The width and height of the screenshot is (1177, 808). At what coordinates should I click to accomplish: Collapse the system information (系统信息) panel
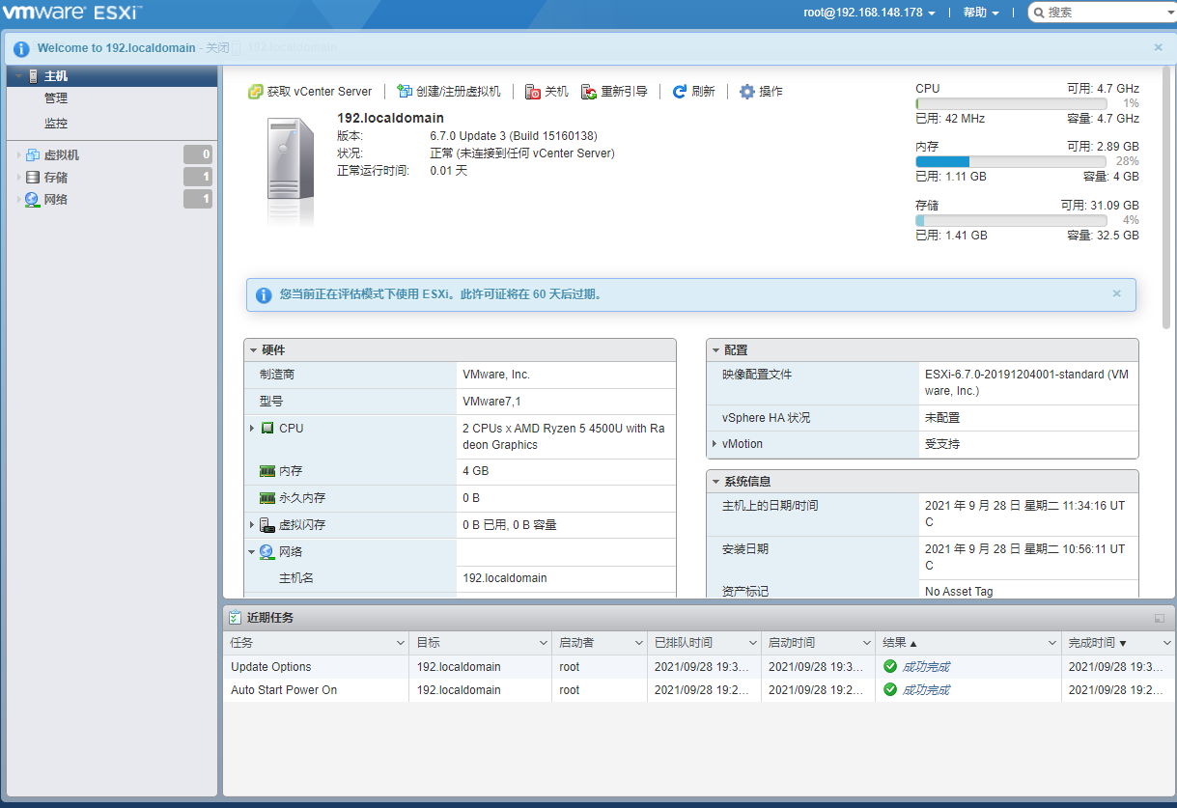pyautogui.click(x=715, y=482)
